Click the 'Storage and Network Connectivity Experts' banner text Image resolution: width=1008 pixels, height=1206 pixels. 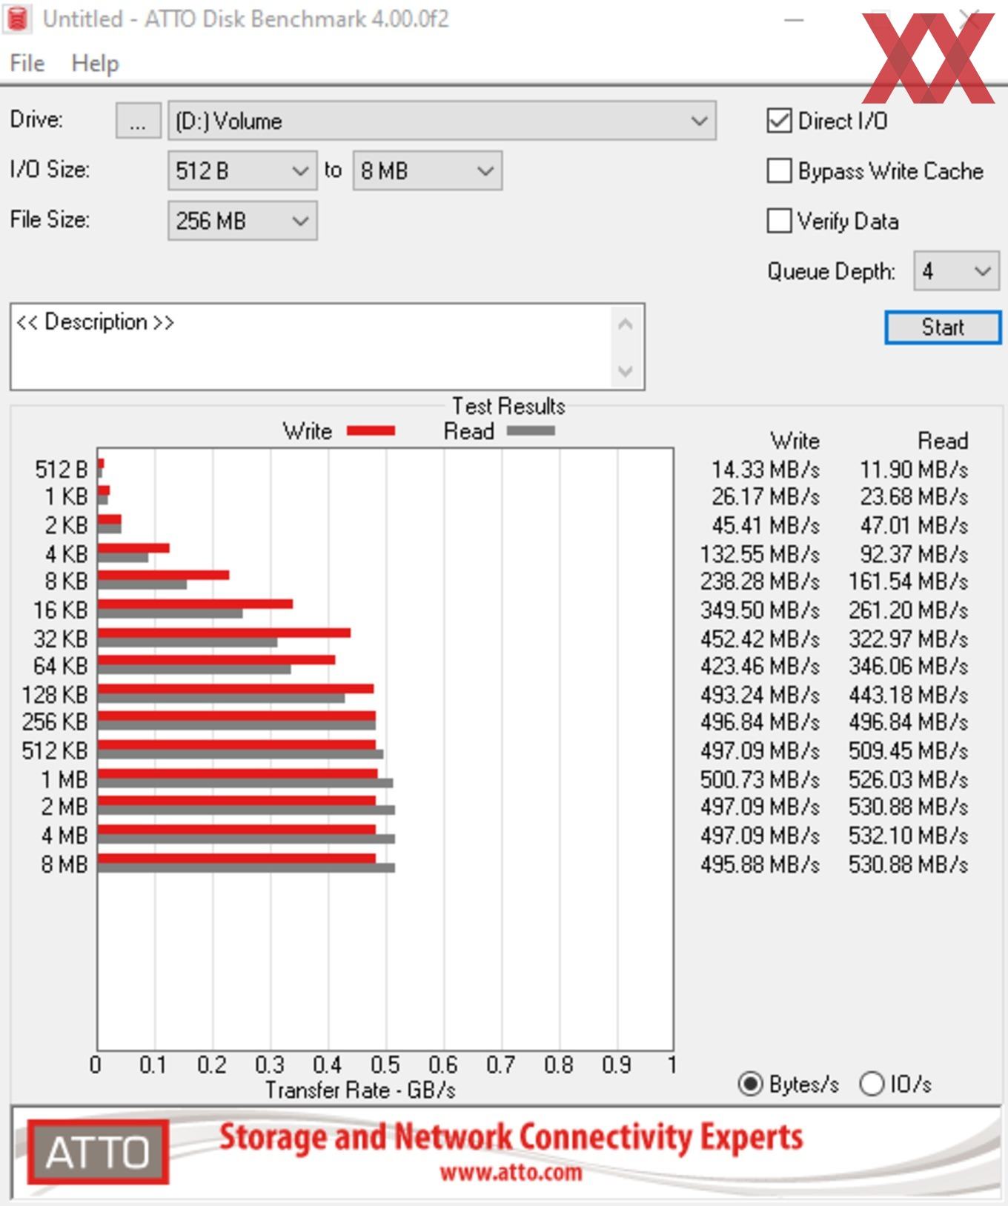(x=511, y=1138)
